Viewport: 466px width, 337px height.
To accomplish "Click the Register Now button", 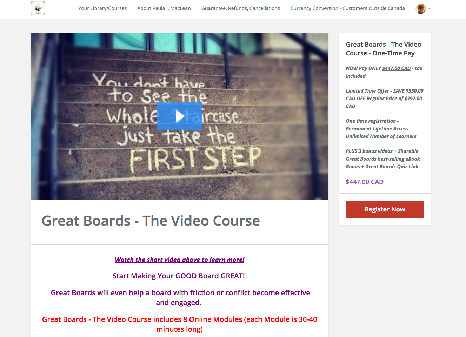I will (385, 209).
